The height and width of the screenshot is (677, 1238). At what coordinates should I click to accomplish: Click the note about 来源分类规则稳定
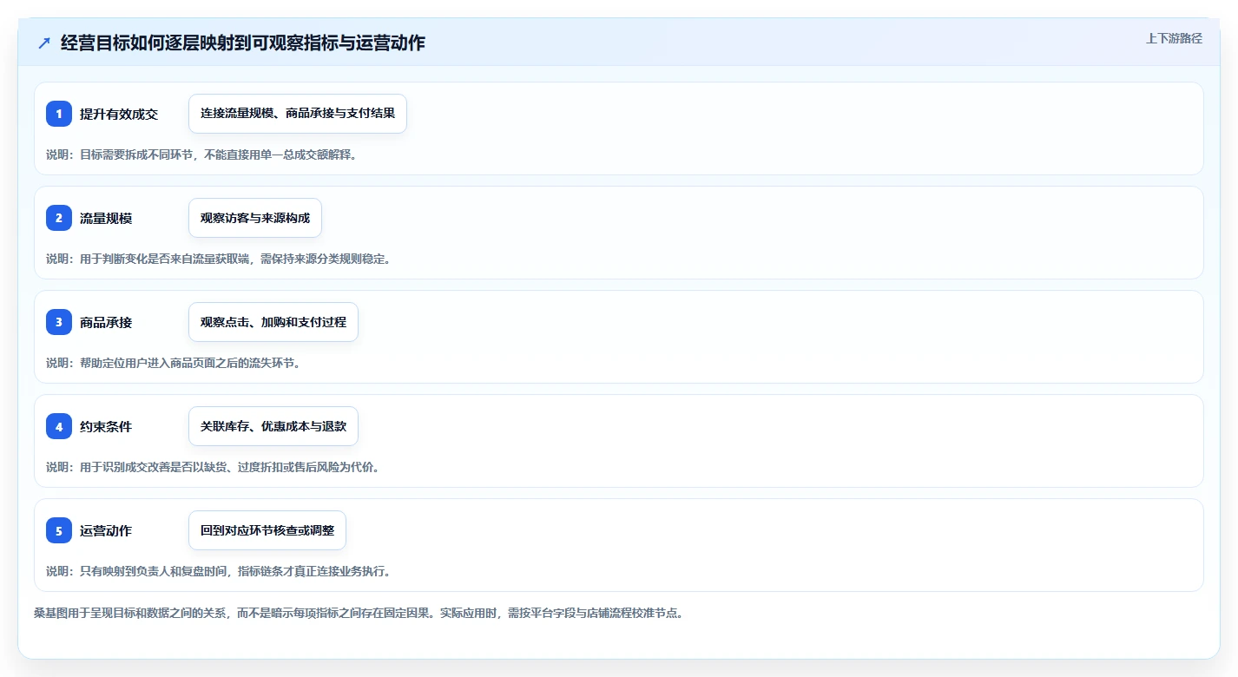point(219,259)
